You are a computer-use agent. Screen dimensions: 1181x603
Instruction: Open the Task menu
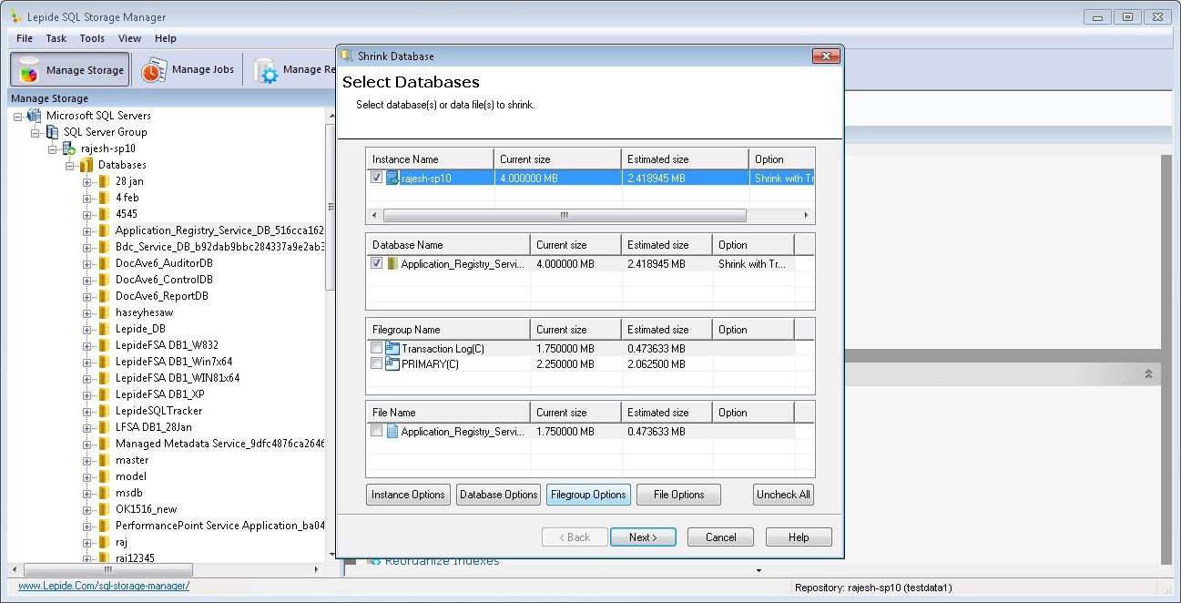coord(56,38)
